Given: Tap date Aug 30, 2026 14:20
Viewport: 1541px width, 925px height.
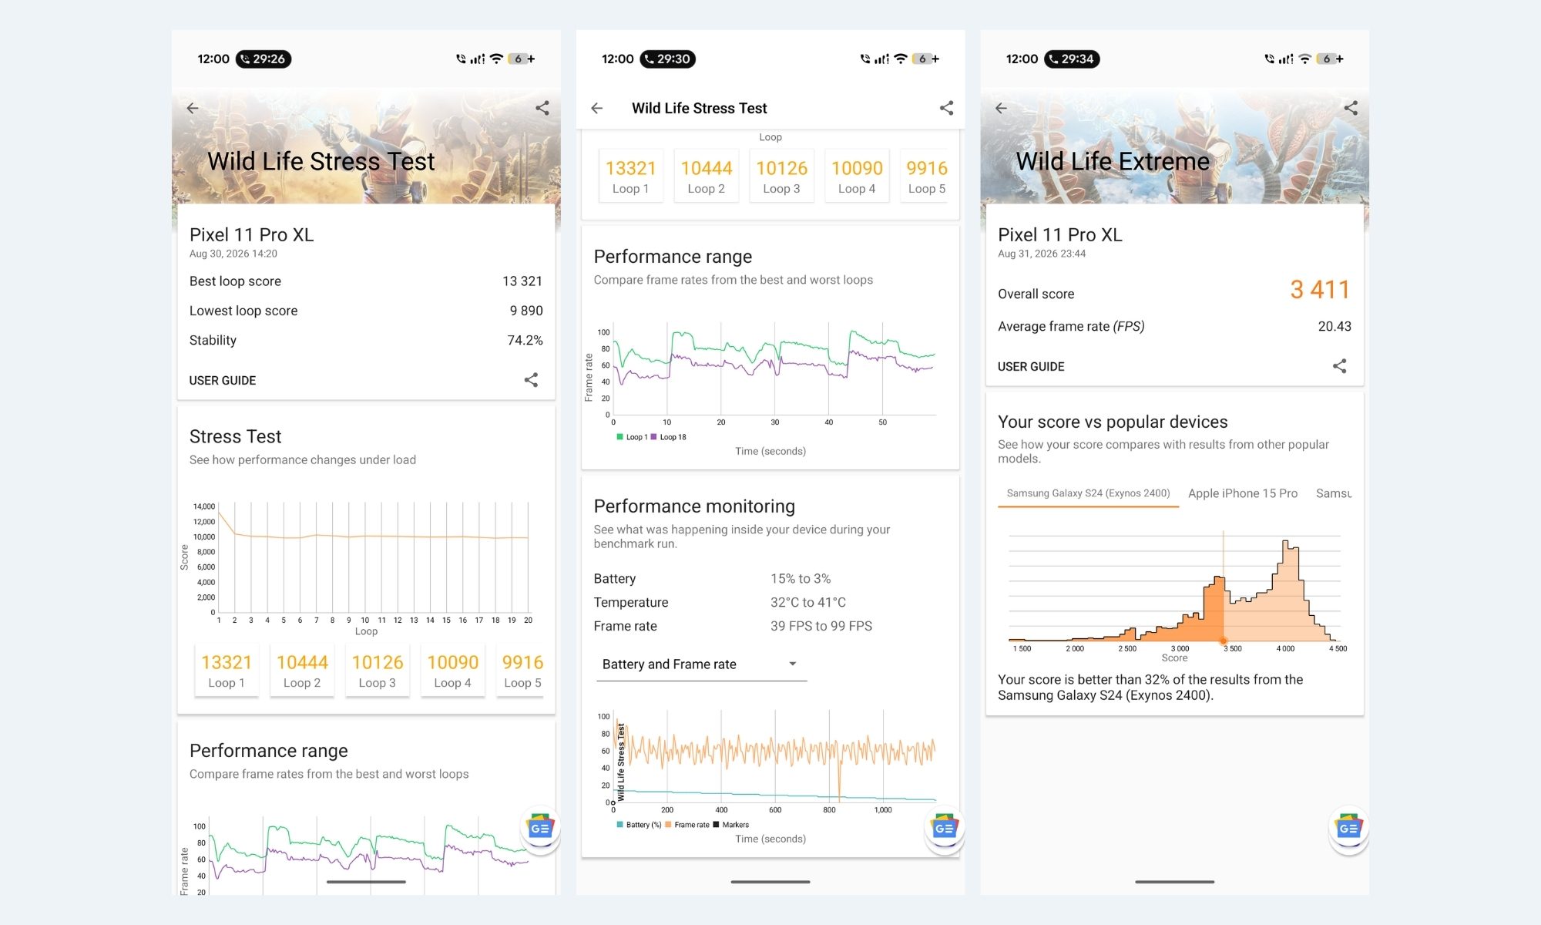Looking at the screenshot, I should [233, 254].
